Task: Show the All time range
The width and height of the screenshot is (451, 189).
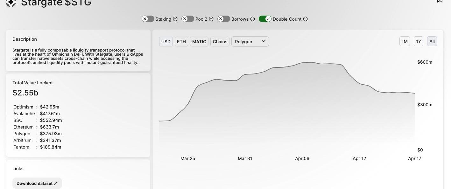Action: 432,41
